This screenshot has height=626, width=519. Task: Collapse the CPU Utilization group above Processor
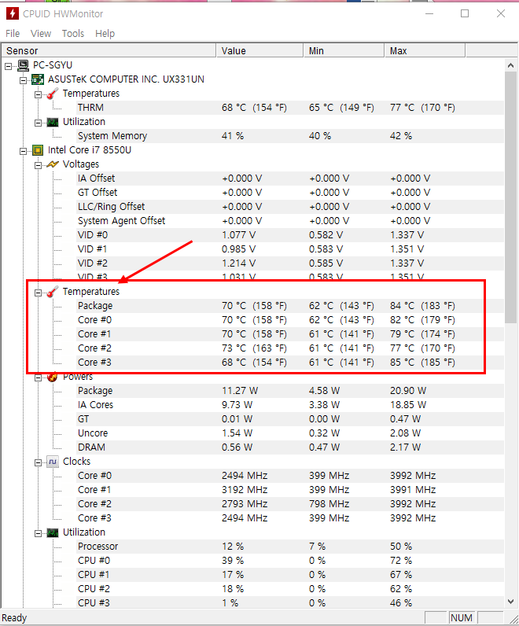[38, 533]
